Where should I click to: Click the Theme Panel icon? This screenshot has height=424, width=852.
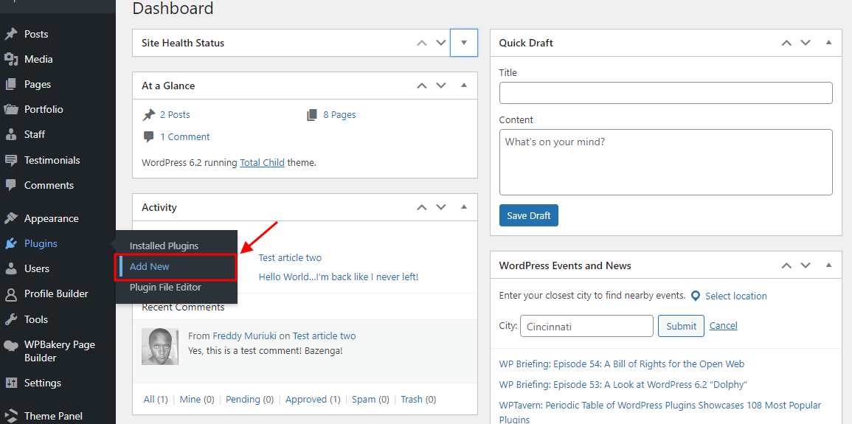(x=11, y=416)
